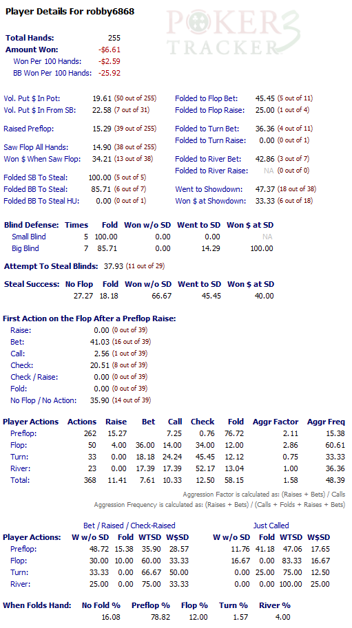The image size is (352, 628).
Task: Click the Attempt To Steal Blinds label
Action: point(50,266)
